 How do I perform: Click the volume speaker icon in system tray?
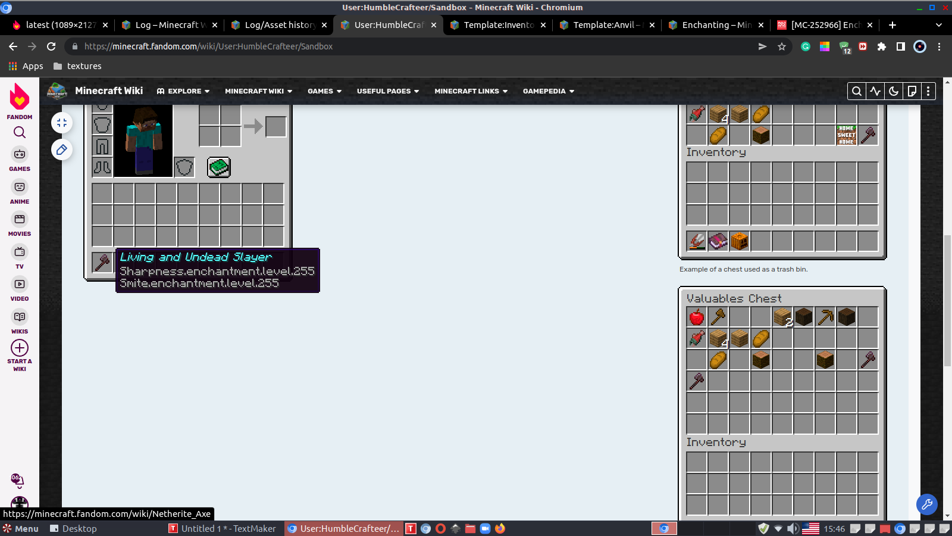[x=793, y=529]
